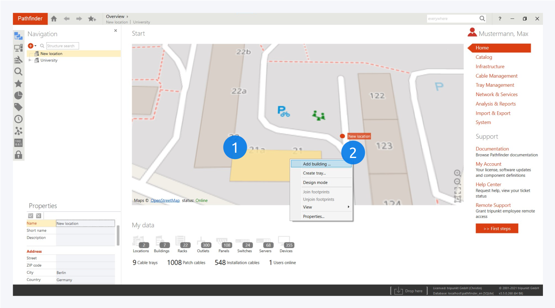555x308 pixels.
Task: Click the First steps button
Action: (497, 228)
